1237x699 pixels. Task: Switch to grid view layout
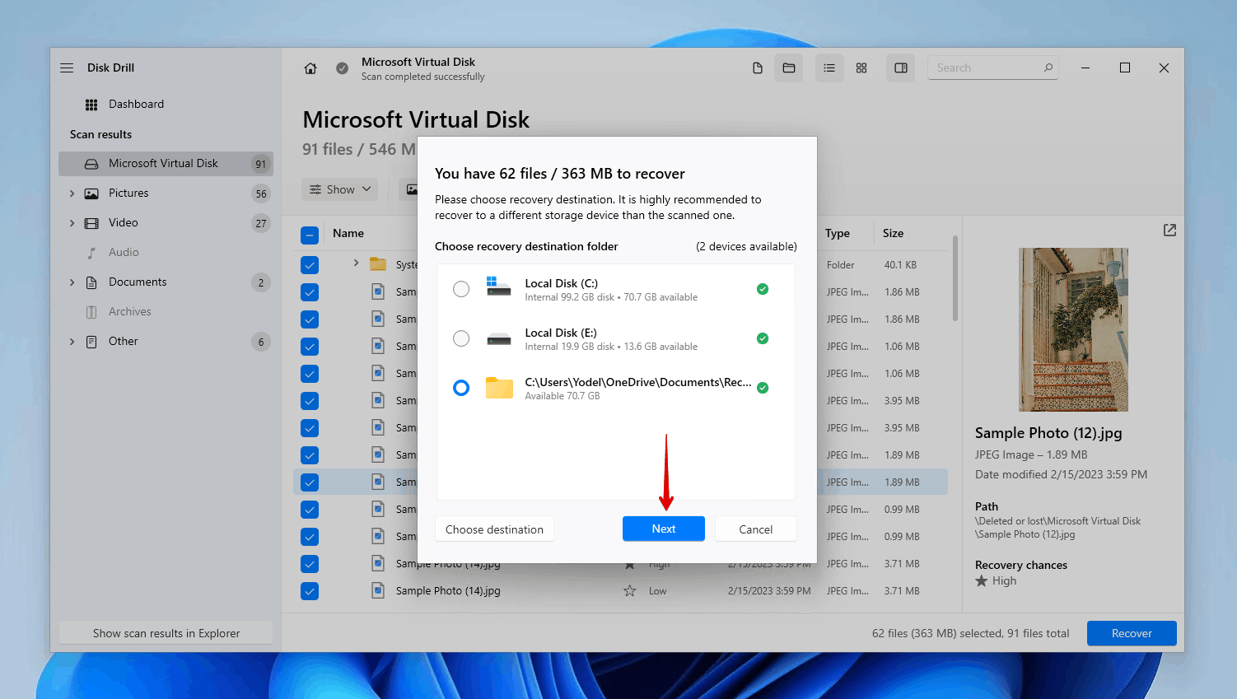point(861,68)
